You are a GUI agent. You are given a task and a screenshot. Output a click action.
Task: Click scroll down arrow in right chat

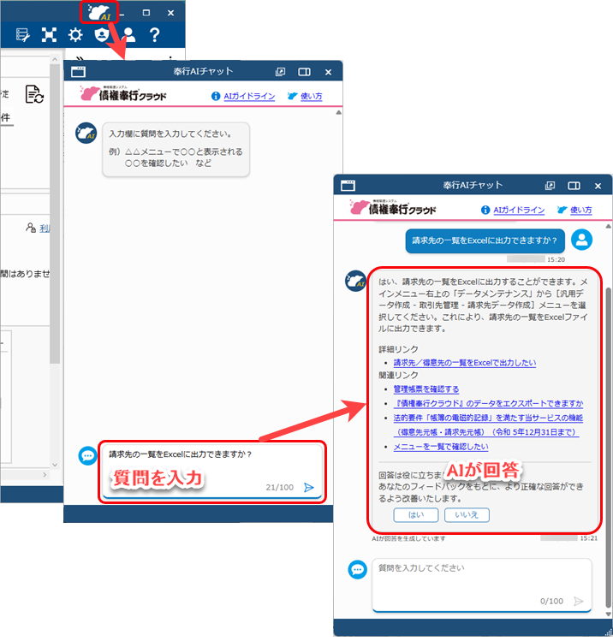608,614
